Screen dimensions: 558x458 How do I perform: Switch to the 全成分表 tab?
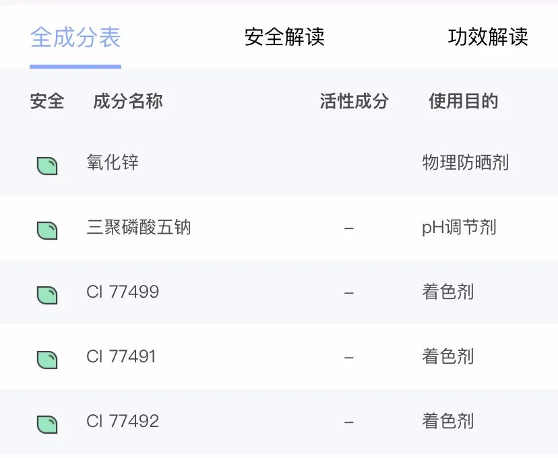coord(75,37)
